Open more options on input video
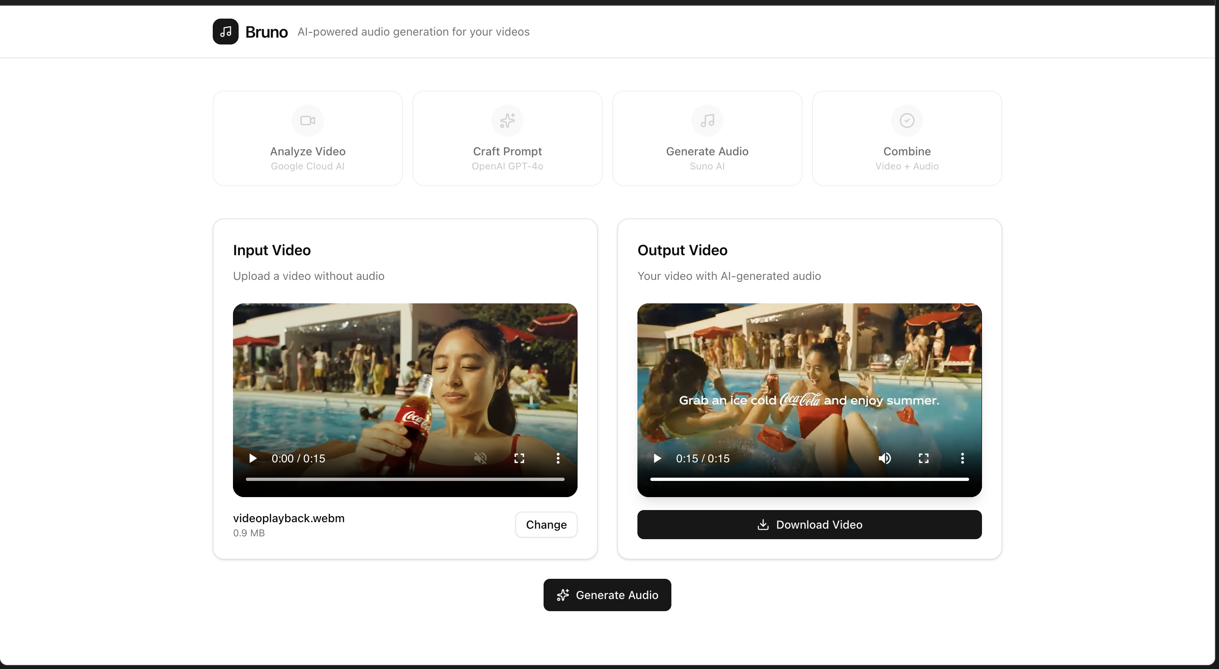Screen dimensions: 1219x669 pyautogui.click(x=558, y=458)
